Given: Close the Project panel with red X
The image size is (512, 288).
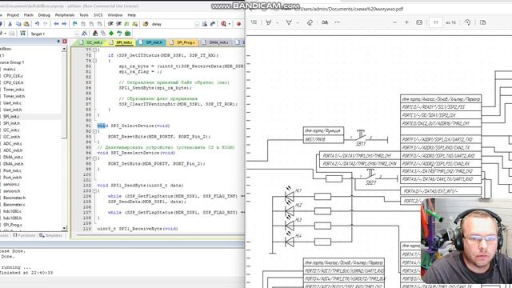Looking at the screenshot, I should [65, 42].
